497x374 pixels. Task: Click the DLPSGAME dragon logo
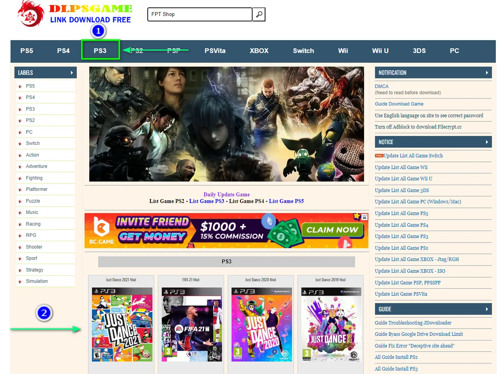coord(31,14)
